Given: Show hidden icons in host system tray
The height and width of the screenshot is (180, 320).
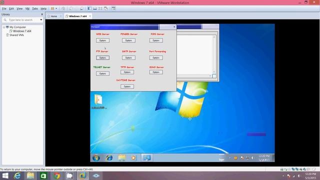Looking at the screenshot, I should pyautogui.click(x=283, y=176).
